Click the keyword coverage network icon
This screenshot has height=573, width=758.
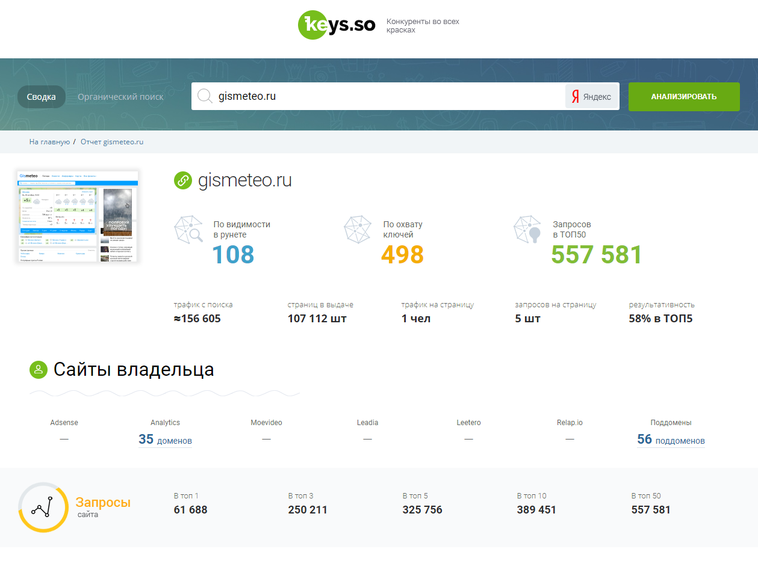pos(358,230)
